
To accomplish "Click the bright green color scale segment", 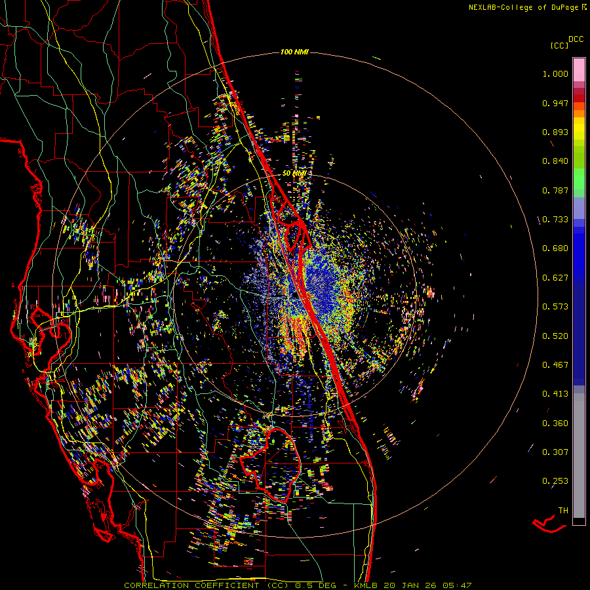I will tap(579, 179).
